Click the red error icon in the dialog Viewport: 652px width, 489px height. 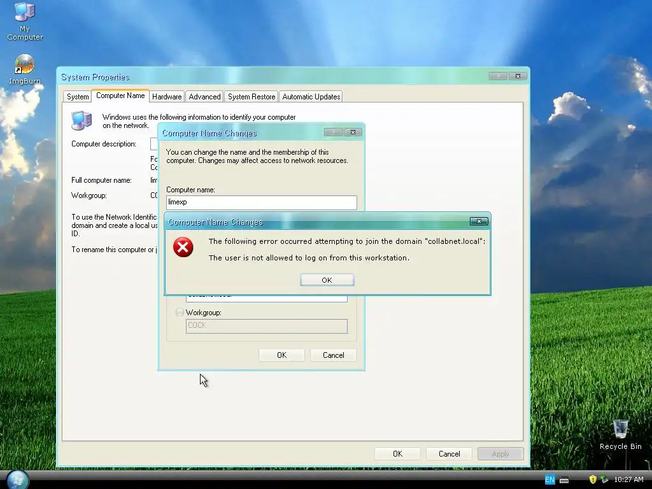coord(183,248)
